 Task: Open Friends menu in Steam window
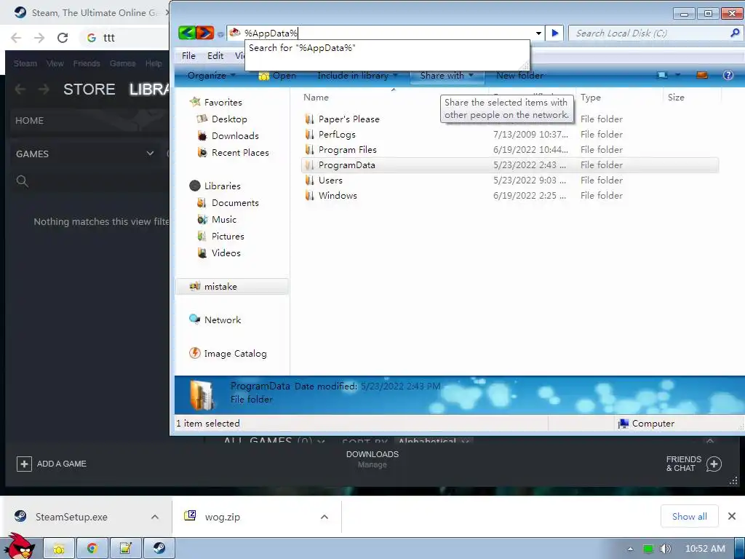(x=87, y=63)
